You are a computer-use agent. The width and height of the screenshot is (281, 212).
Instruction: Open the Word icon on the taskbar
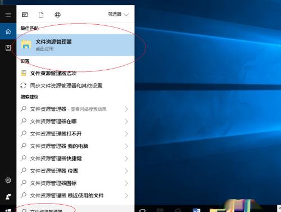(197, 210)
